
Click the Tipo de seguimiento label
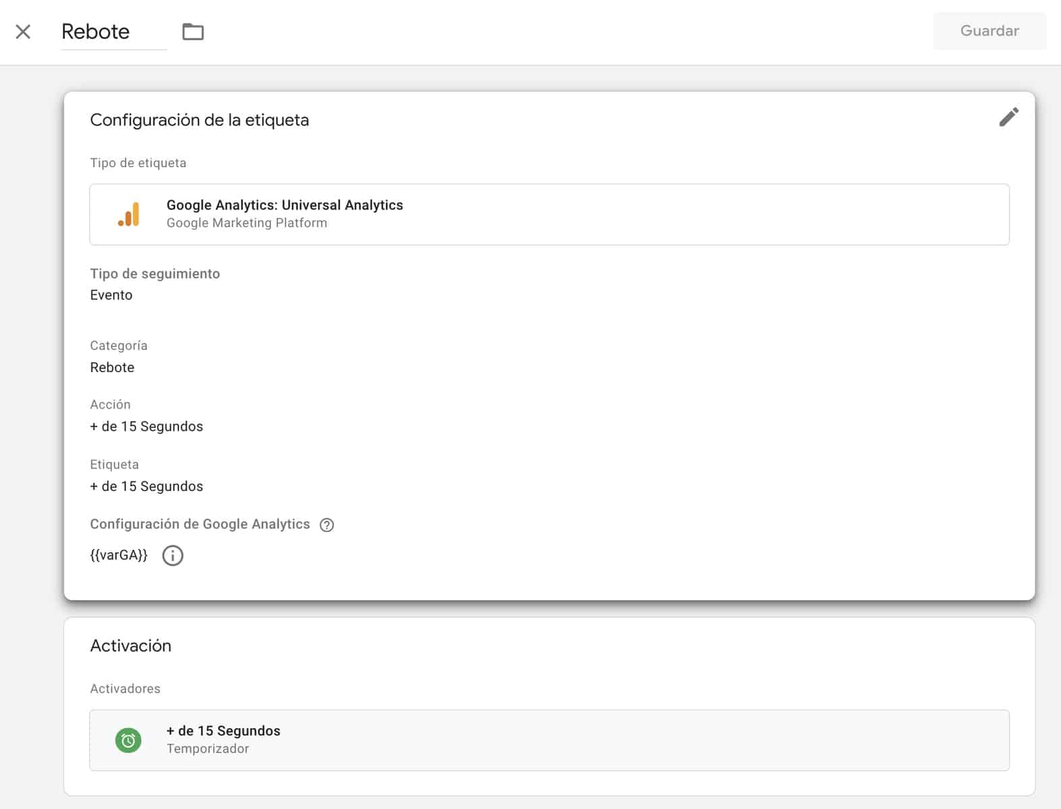point(155,274)
